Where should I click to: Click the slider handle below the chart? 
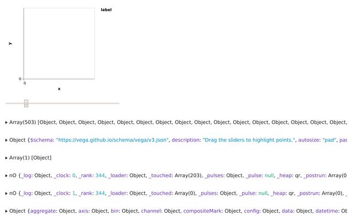(x=26, y=103)
